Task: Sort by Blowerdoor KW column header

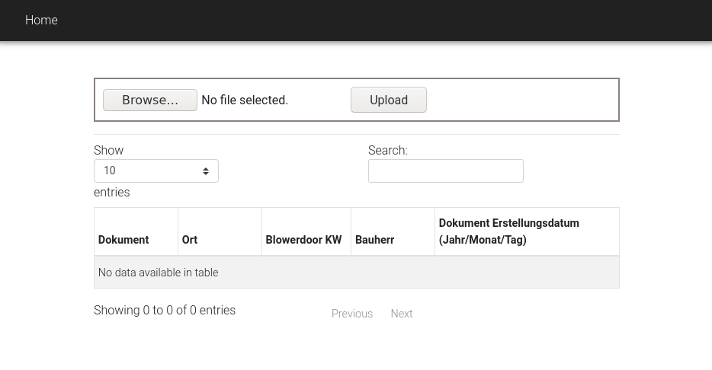Action: [x=303, y=240]
